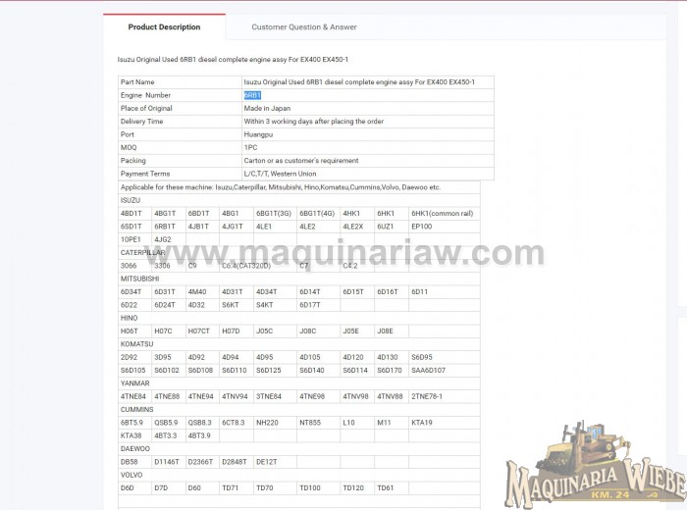This screenshot has height=510, width=687.
Task: Select the SAA6D107 Komatsu engine cell
Action: click(x=428, y=370)
